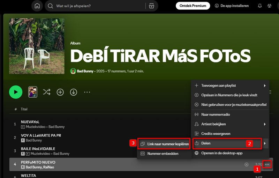Viewport: 279px width, 178px height.
Task: Click Muziekvideo label under BAILE INoLVIDABLE
Action: (x=40, y=154)
